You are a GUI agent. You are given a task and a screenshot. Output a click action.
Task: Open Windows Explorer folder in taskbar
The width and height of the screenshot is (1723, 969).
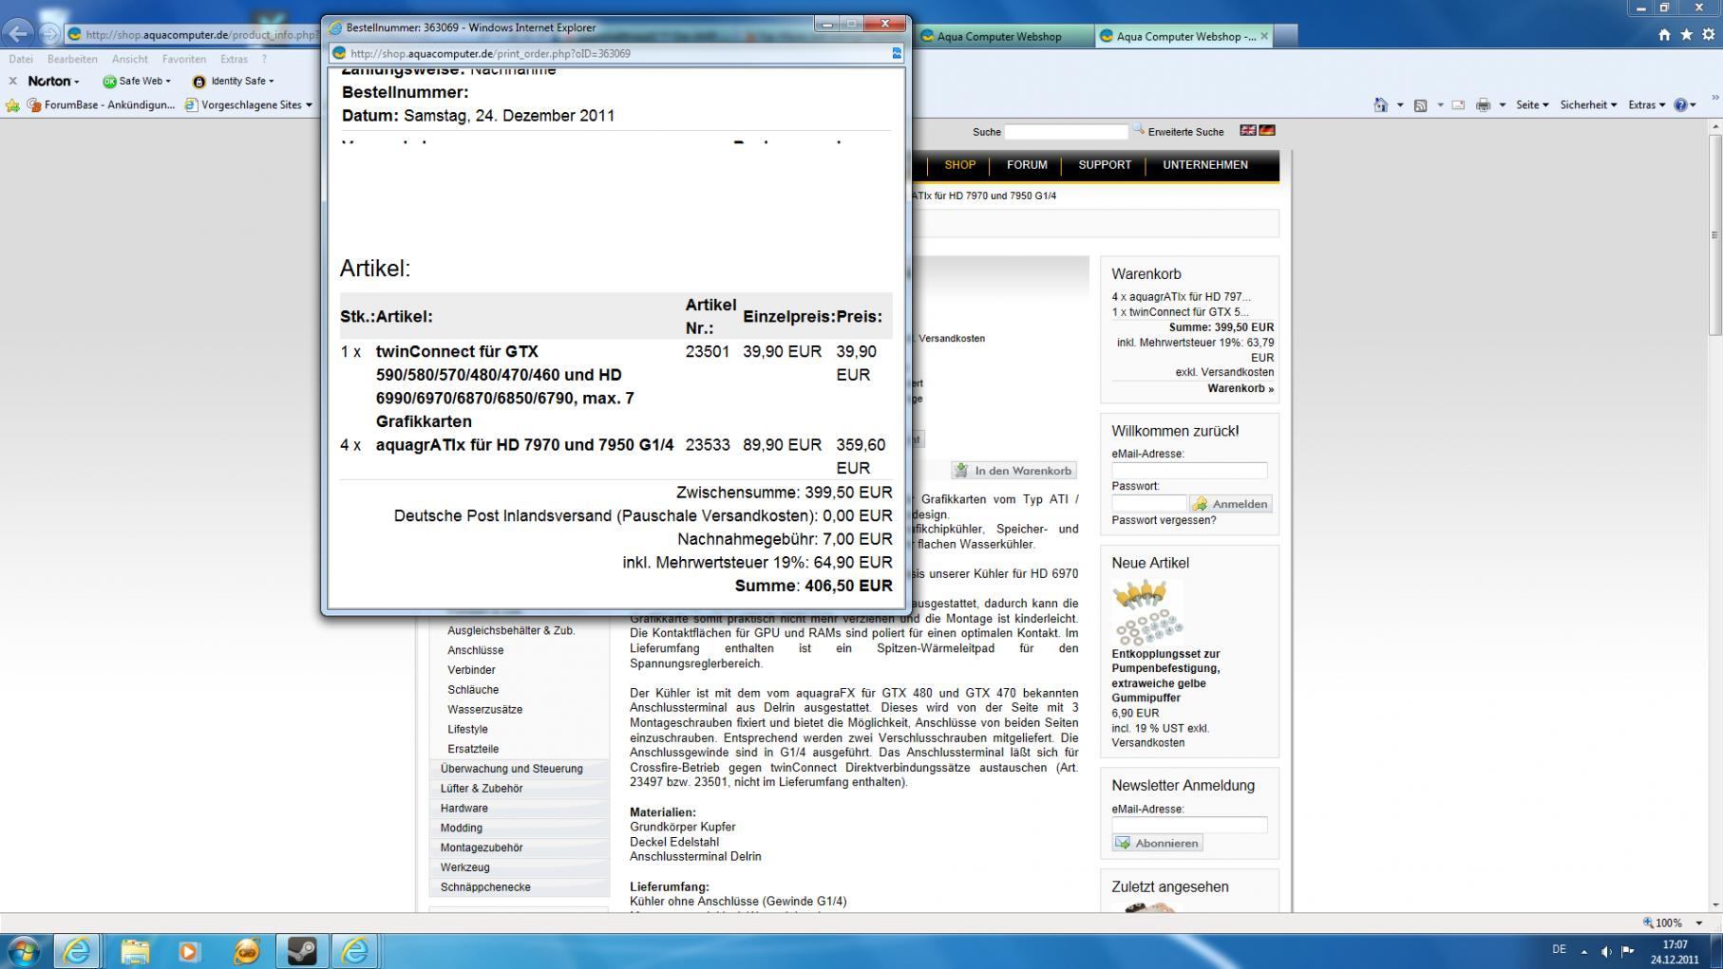[x=135, y=950]
